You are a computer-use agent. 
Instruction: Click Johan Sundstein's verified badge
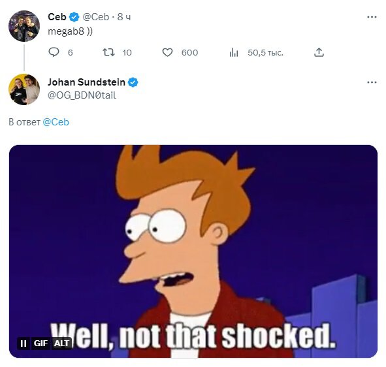tap(133, 82)
